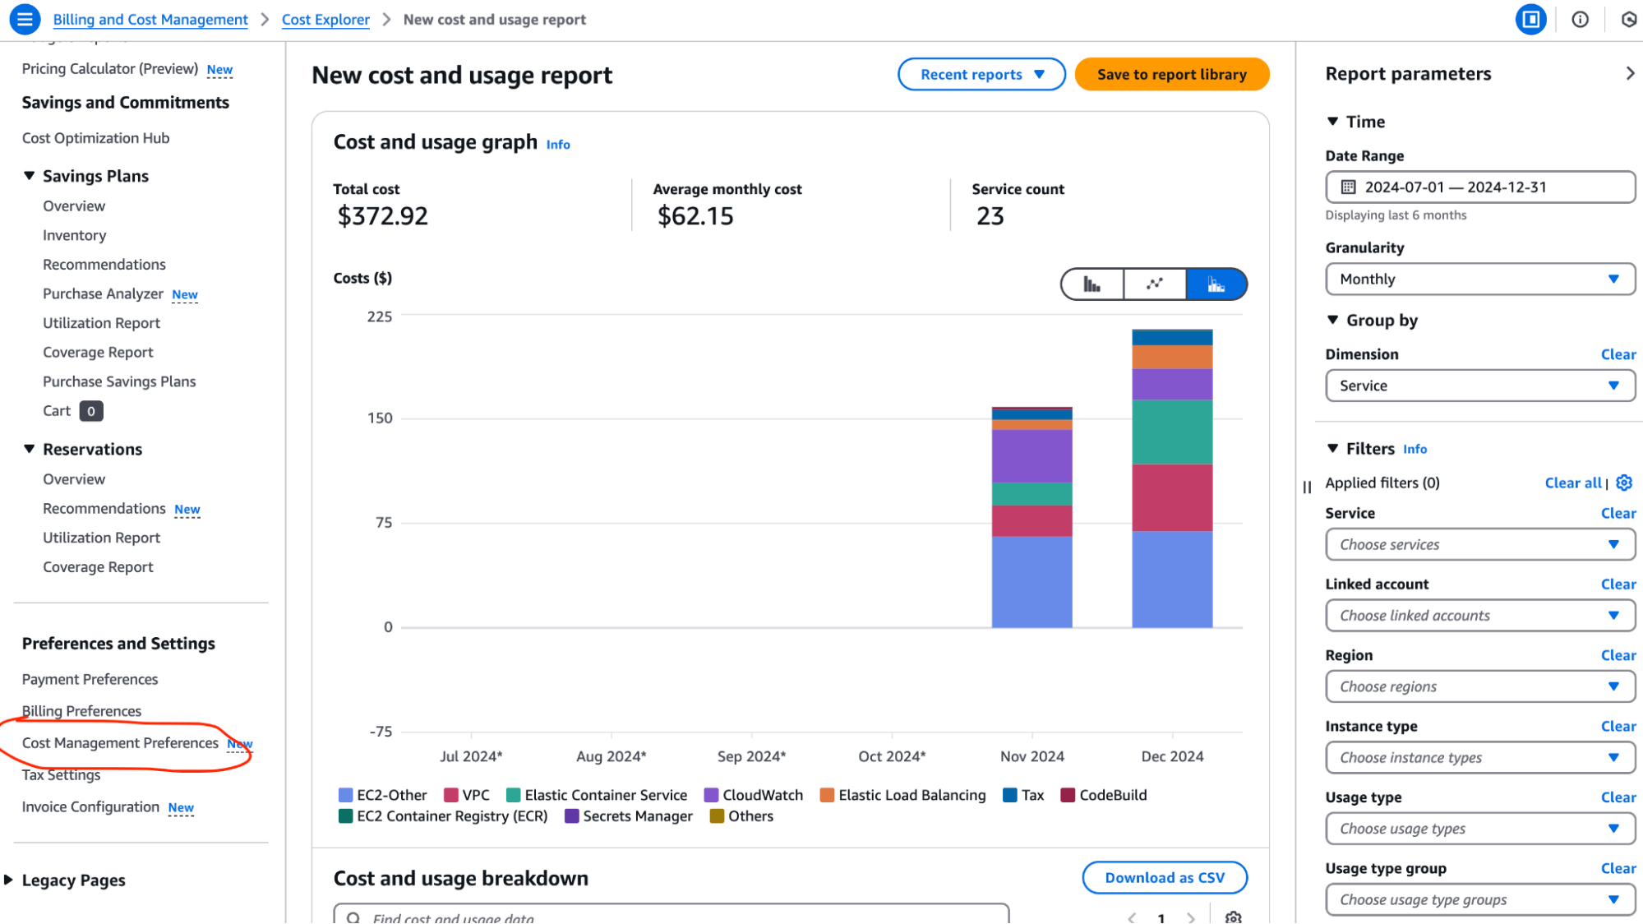Viewport: 1643px width, 924px height.
Task: Open Cost Explorer breadcrumb link
Action: [x=325, y=19]
